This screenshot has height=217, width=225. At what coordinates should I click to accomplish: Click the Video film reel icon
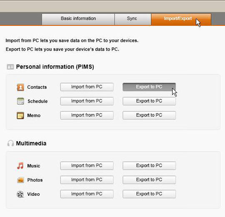[20, 194]
